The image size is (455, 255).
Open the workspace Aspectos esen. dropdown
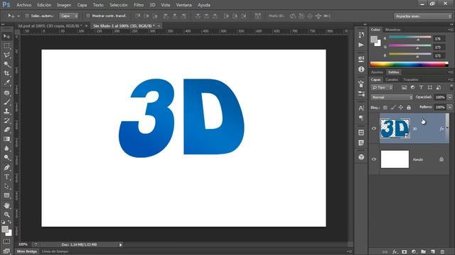click(423, 16)
